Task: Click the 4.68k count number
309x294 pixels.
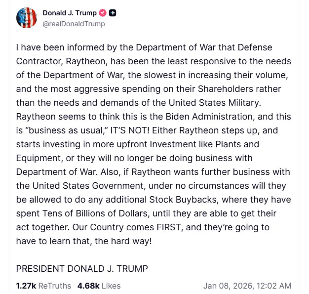Action: click(88, 286)
